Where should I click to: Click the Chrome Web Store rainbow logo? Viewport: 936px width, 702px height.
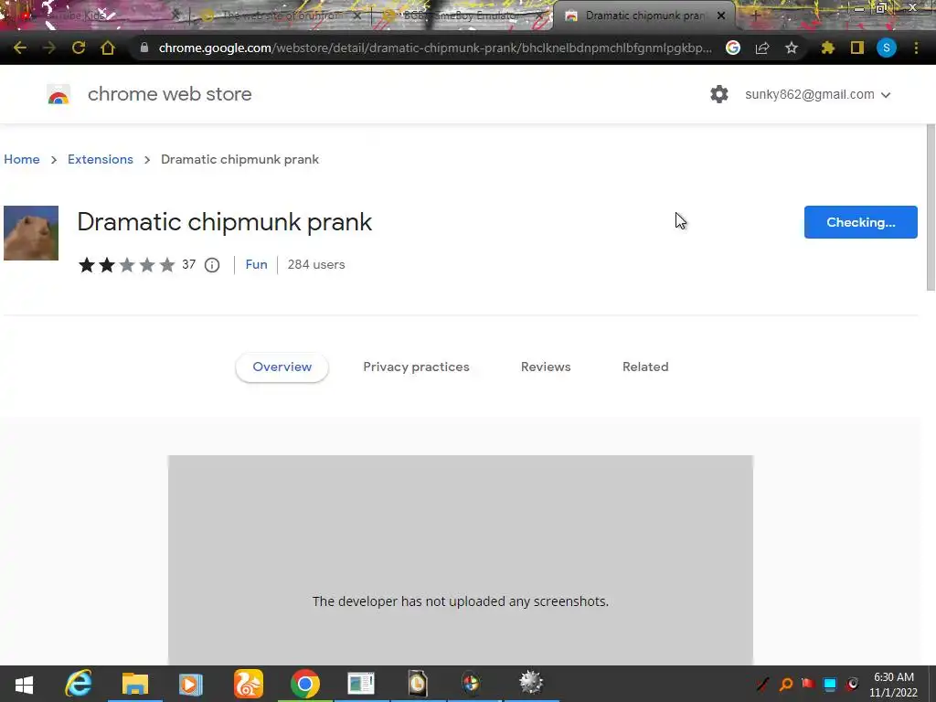[x=58, y=95]
